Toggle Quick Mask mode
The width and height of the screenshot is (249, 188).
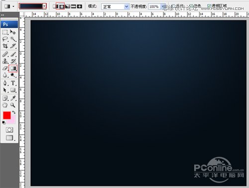[9, 130]
